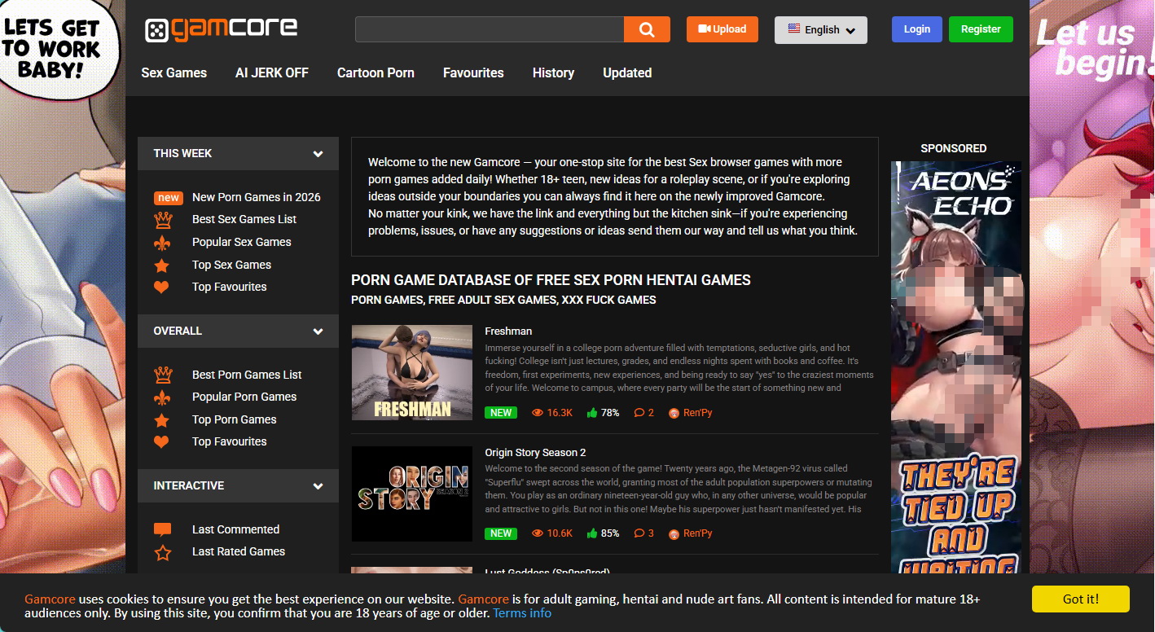This screenshot has height=632, width=1155.
Task: Click the Register button
Action: click(981, 29)
